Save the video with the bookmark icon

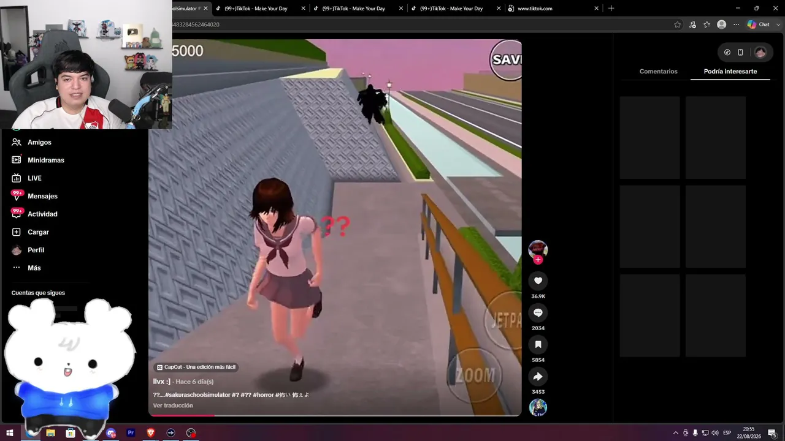click(x=538, y=344)
